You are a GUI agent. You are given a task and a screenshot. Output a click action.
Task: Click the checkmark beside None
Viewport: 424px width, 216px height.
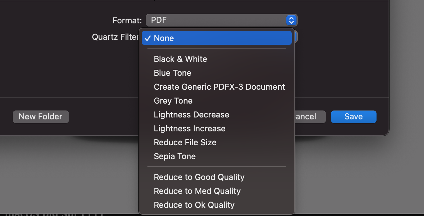147,38
